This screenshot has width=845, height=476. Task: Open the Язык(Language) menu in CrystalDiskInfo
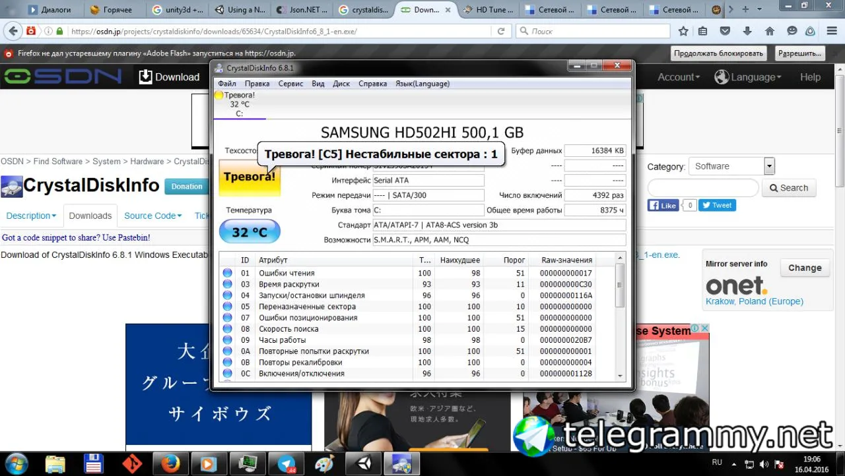(x=422, y=84)
